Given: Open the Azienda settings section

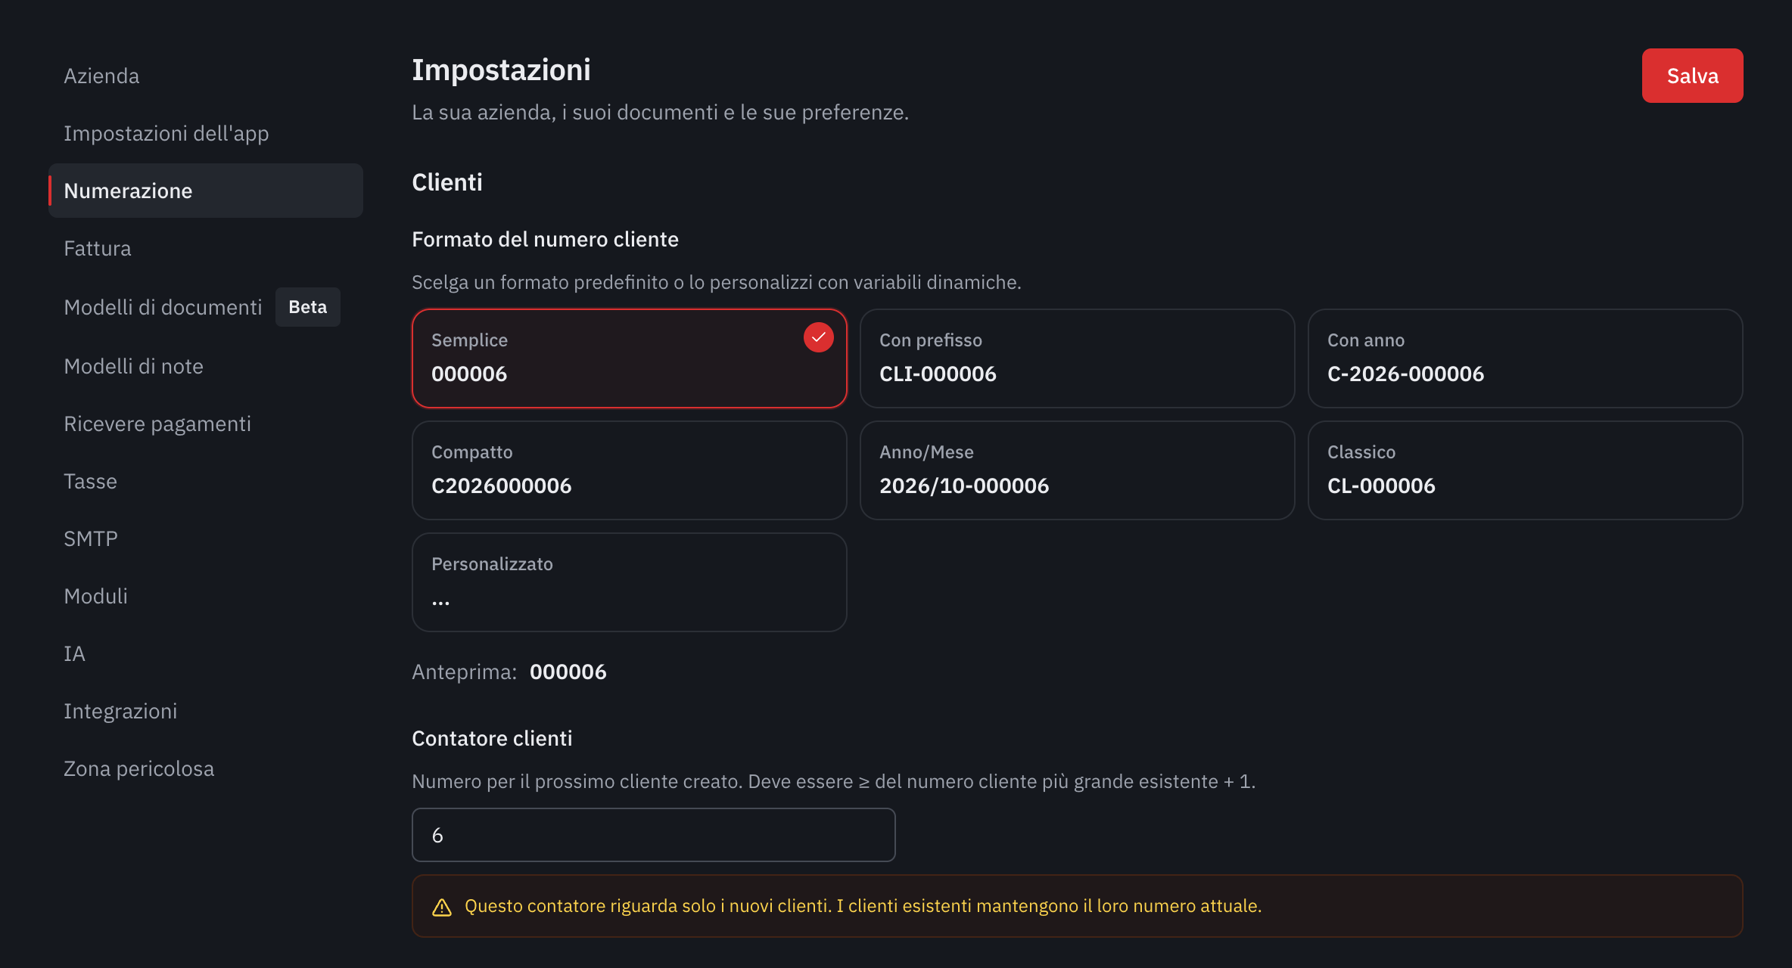Looking at the screenshot, I should 206,76.
